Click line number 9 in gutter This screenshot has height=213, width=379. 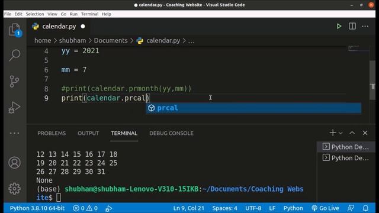(46, 98)
